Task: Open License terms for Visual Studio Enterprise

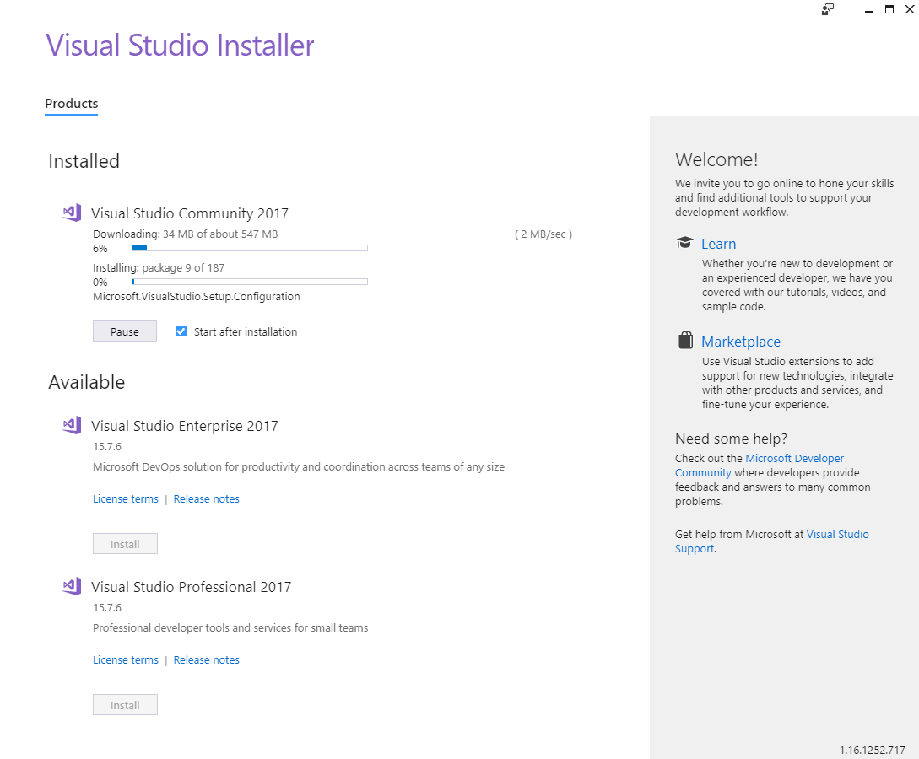Action: (x=126, y=499)
